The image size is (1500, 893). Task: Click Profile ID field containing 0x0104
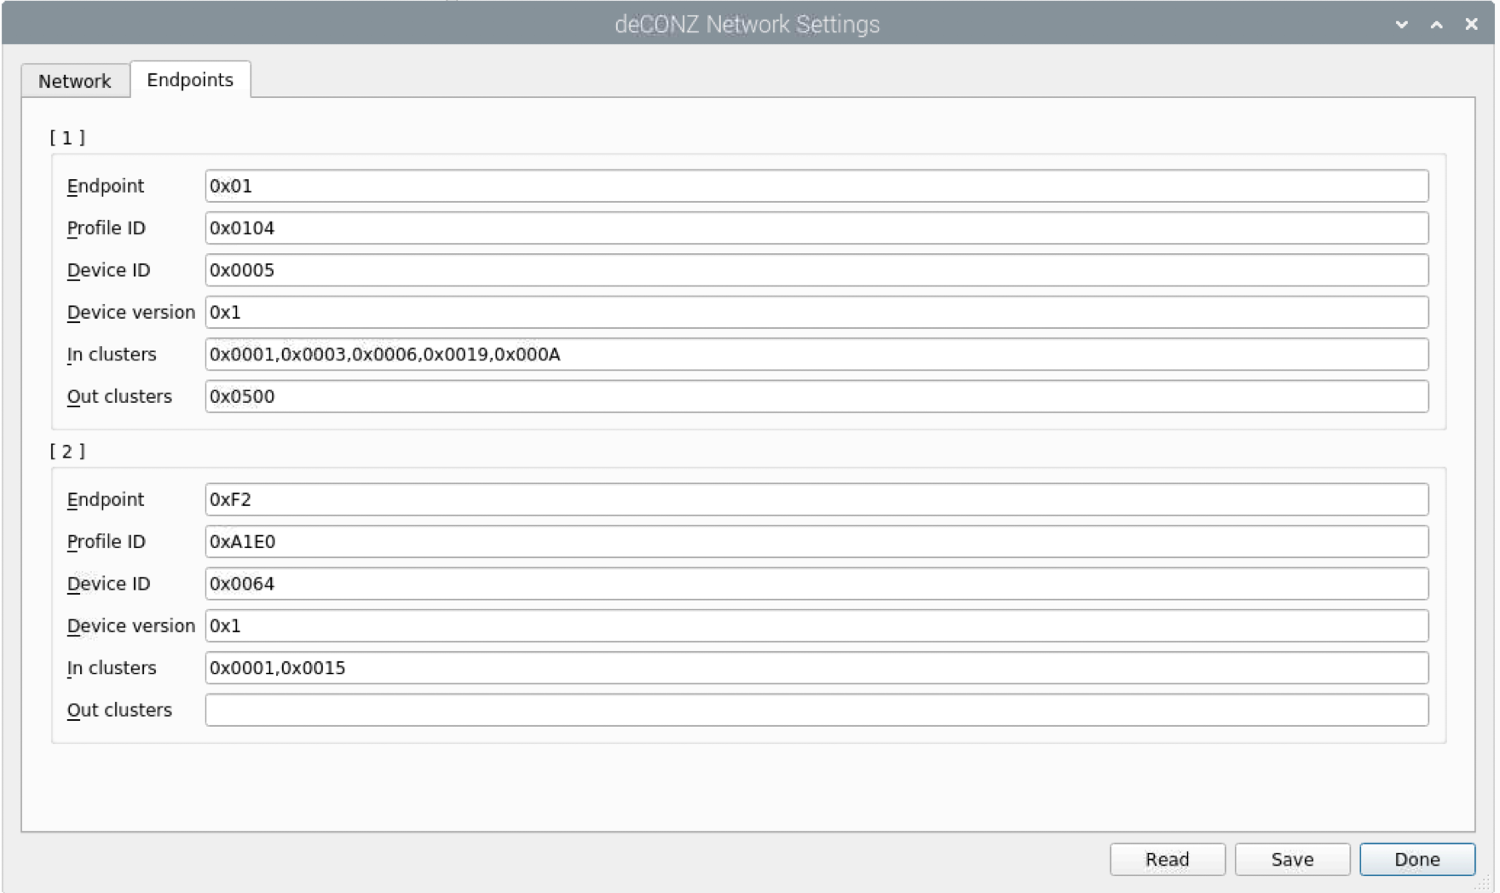(816, 228)
